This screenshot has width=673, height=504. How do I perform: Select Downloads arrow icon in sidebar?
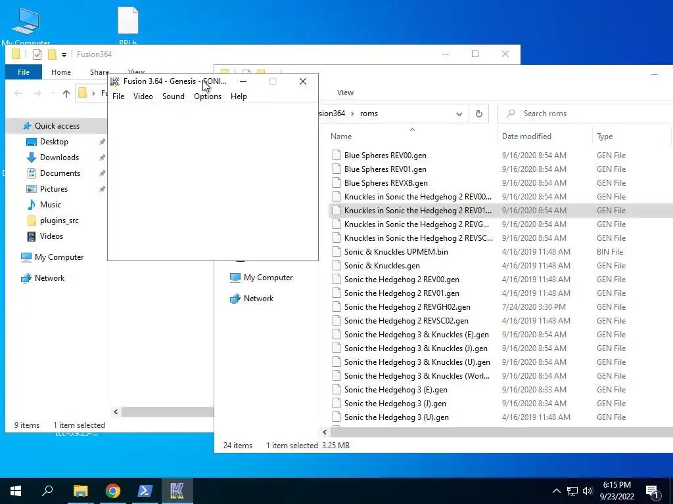point(32,157)
